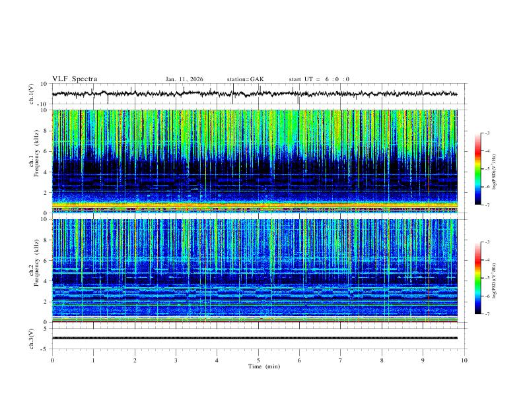Click the "ch.3(V)" axis label
The height and width of the screenshot is (404, 523).
click(x=32, y=339)
